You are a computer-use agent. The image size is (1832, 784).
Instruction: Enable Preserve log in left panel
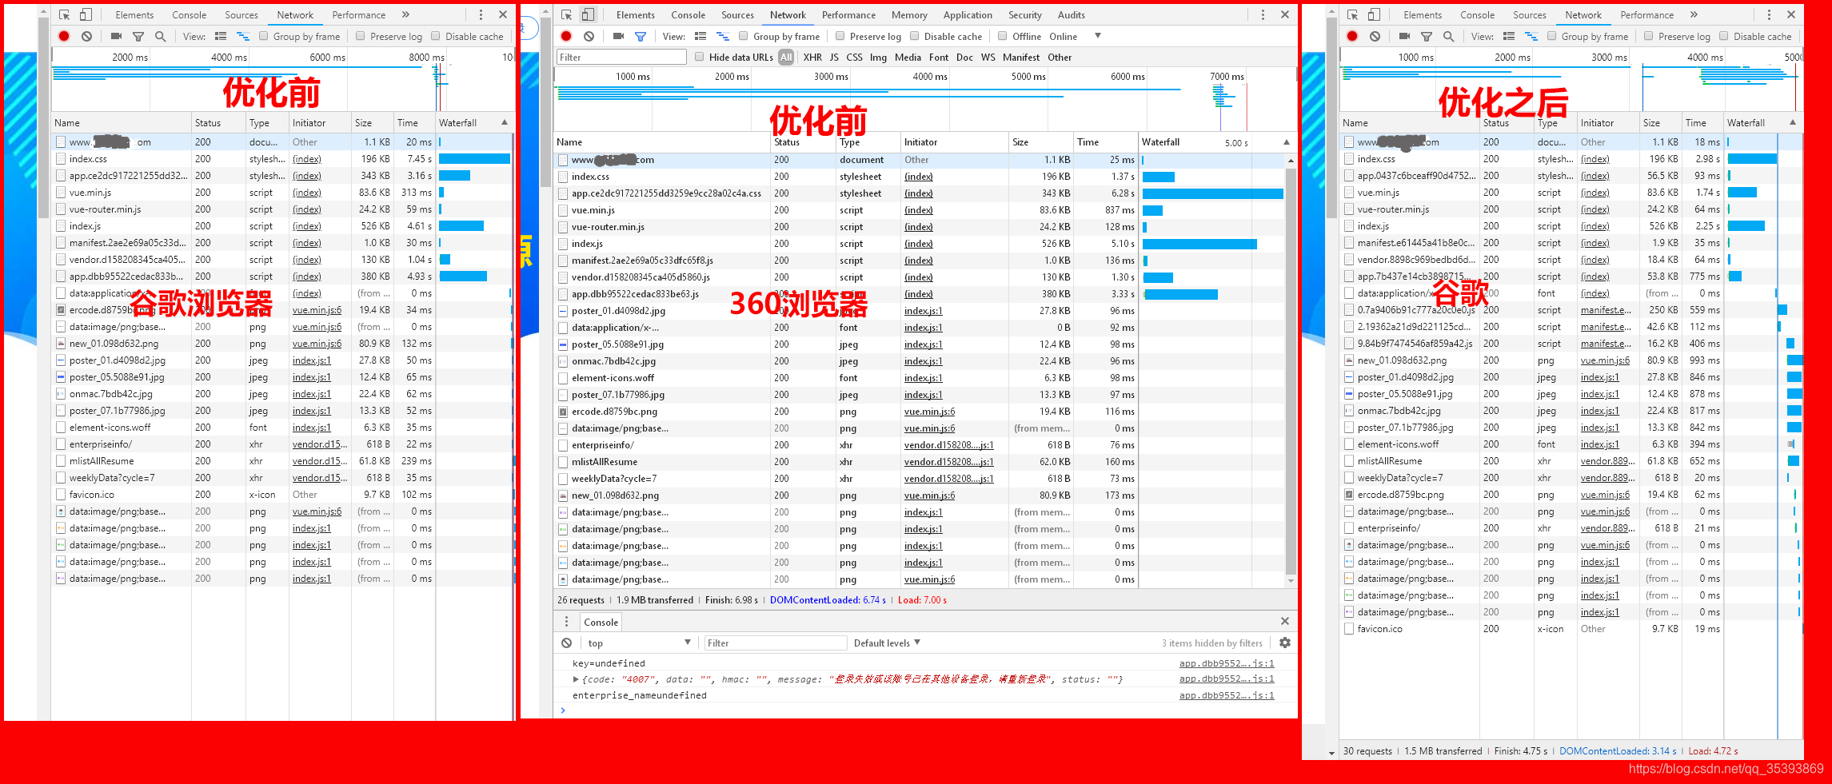coord(361,36)
